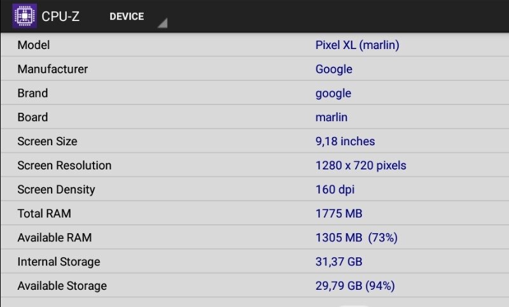Click the Total RAM label

click(44, 213)
